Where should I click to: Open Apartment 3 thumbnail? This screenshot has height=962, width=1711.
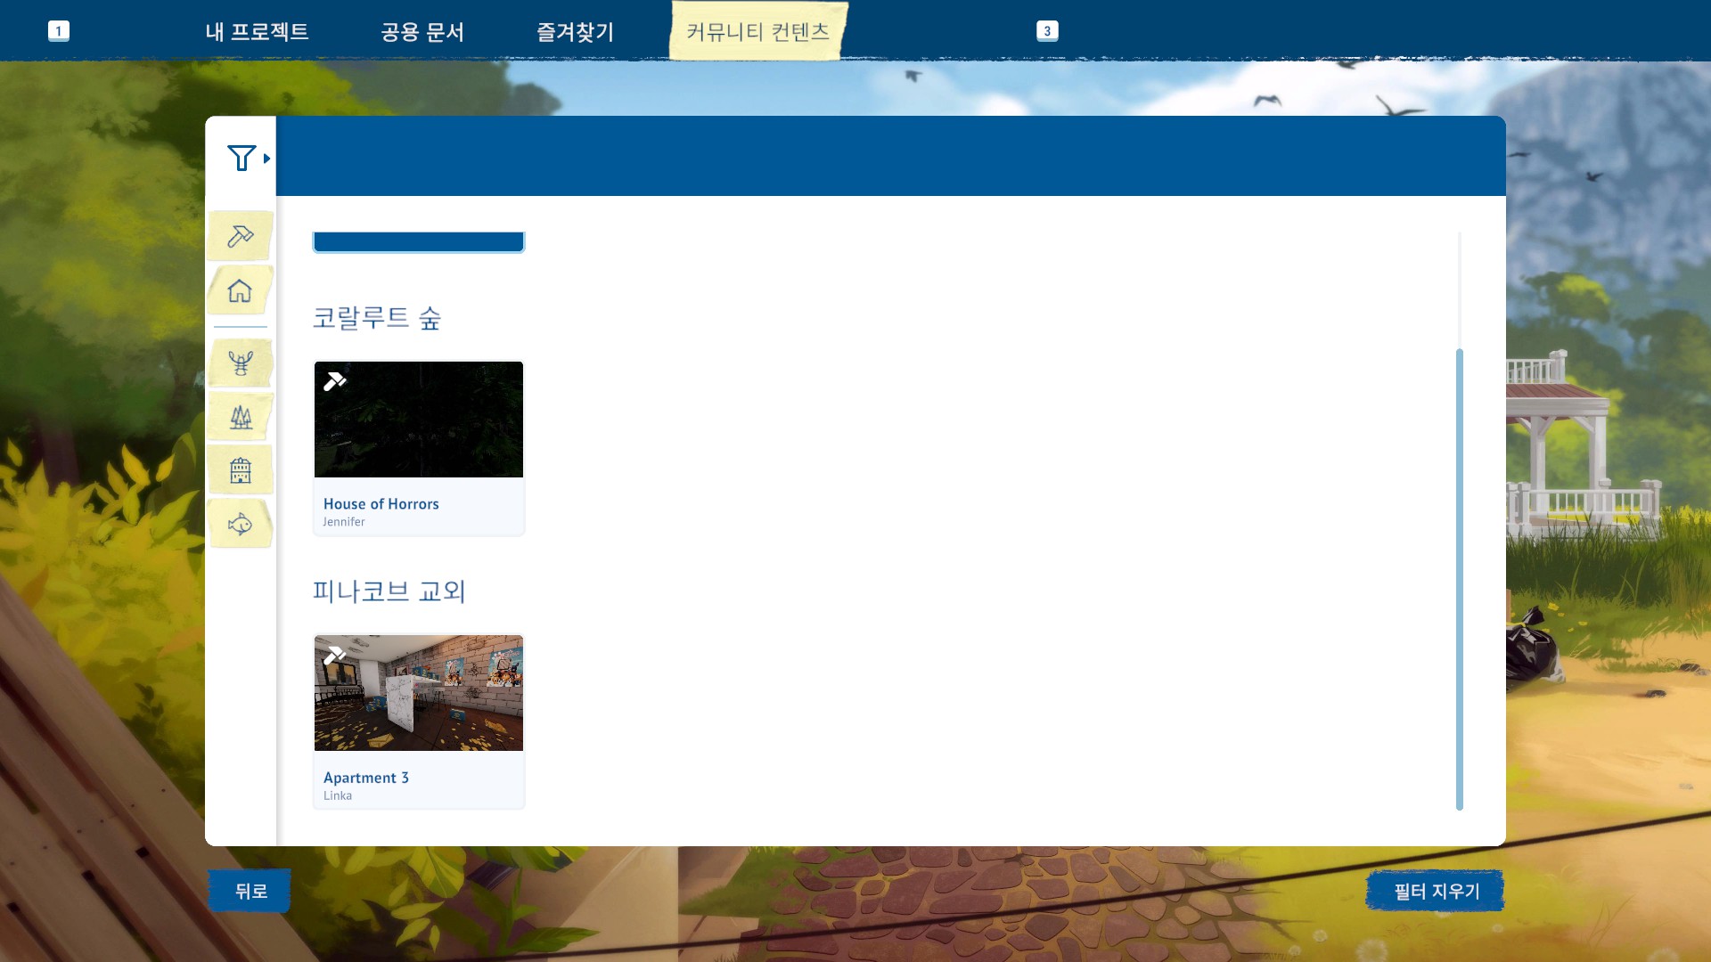pos(419,693)
